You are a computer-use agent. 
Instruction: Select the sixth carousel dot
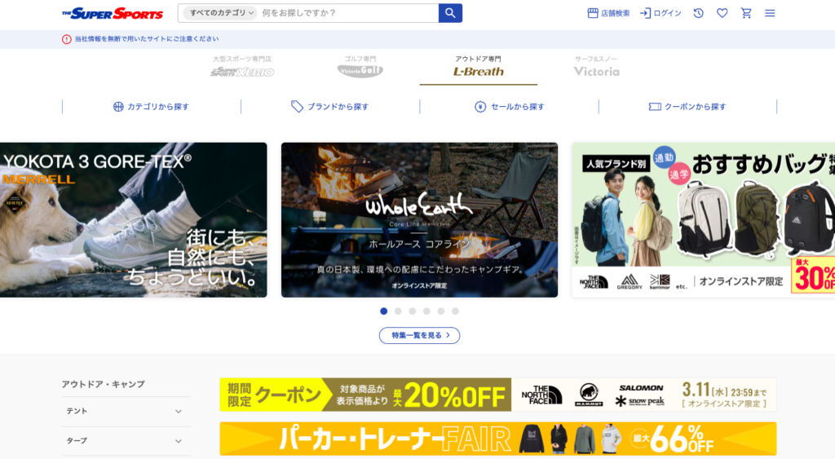pos(455,311)
